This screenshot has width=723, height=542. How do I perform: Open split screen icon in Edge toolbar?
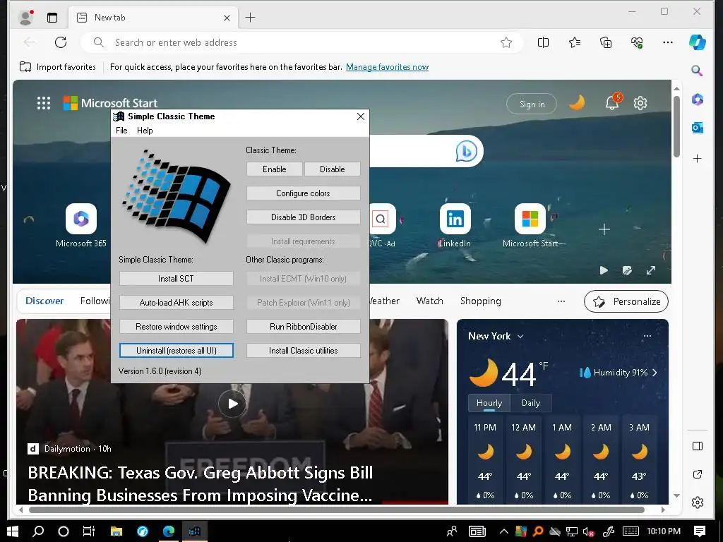[x=543, y=42]
